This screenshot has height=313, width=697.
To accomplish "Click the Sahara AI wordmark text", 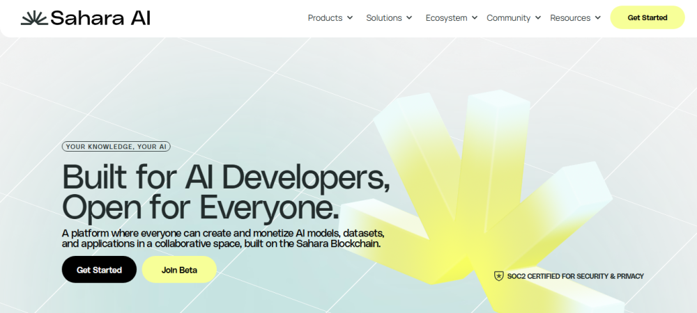I will click(100, 18).
